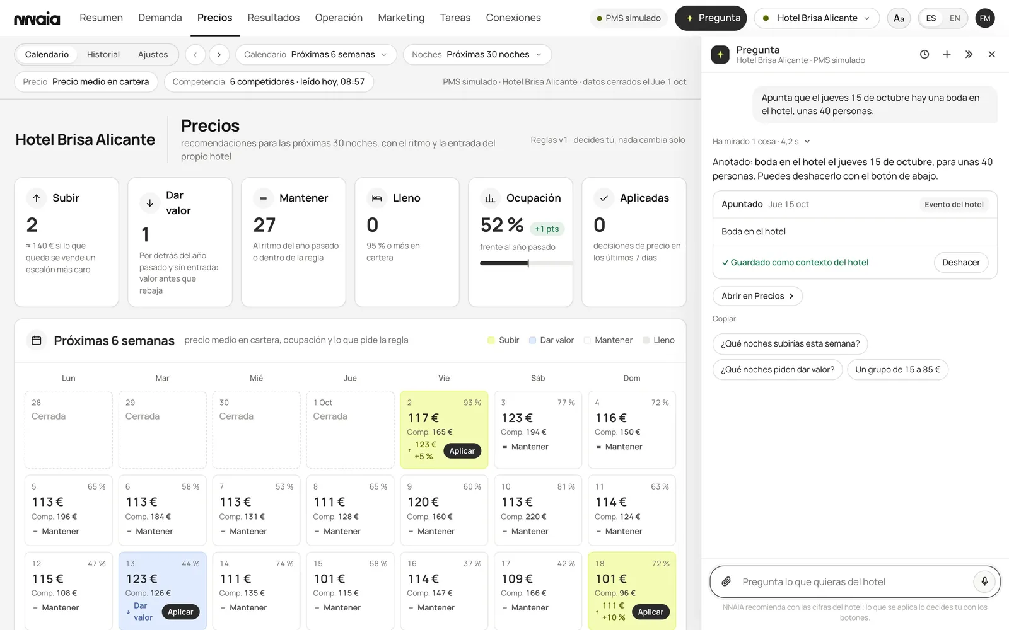Click the Aplicadas card checkmark icon
The width and height of the screenshot is (1009, 630).
click(604, 198)
